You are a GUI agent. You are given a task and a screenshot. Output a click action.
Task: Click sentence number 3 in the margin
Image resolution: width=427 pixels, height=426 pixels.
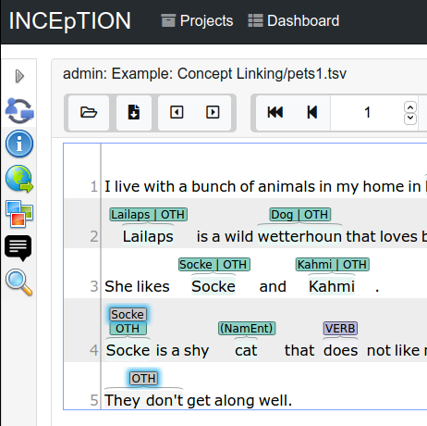(94, 286)
